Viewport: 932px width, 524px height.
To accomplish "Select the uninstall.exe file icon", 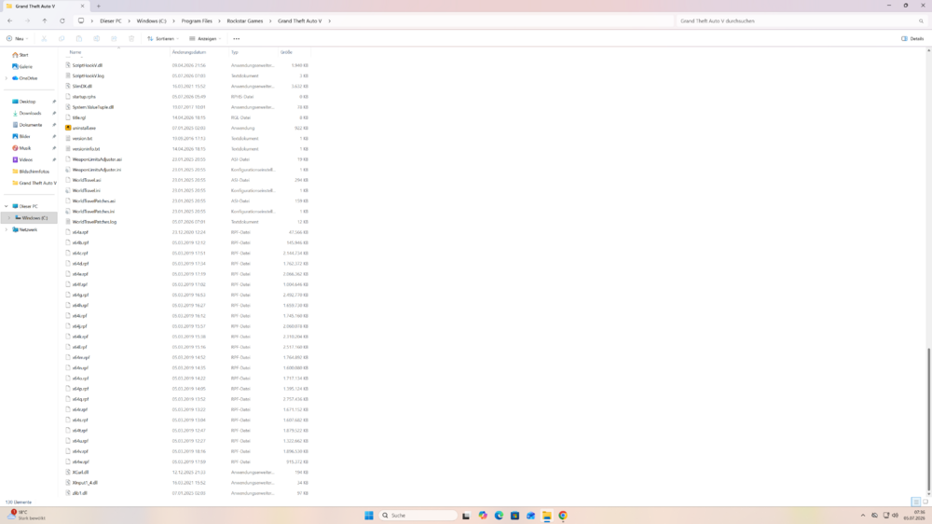I will [x=68, y=128].
